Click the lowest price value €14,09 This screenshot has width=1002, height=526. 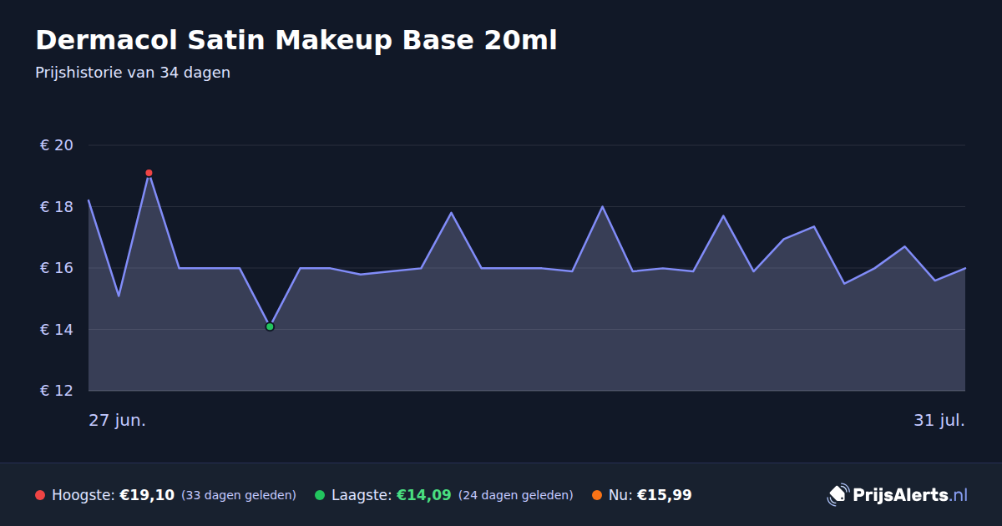(423, 495)
